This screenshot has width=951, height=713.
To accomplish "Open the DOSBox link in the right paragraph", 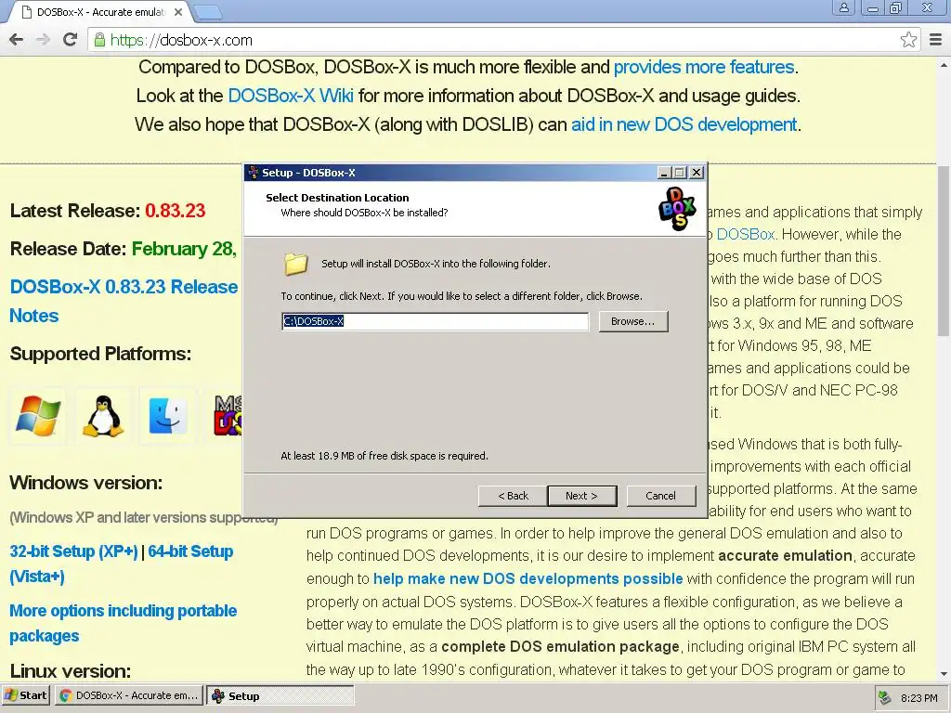I will coord(746,234).
